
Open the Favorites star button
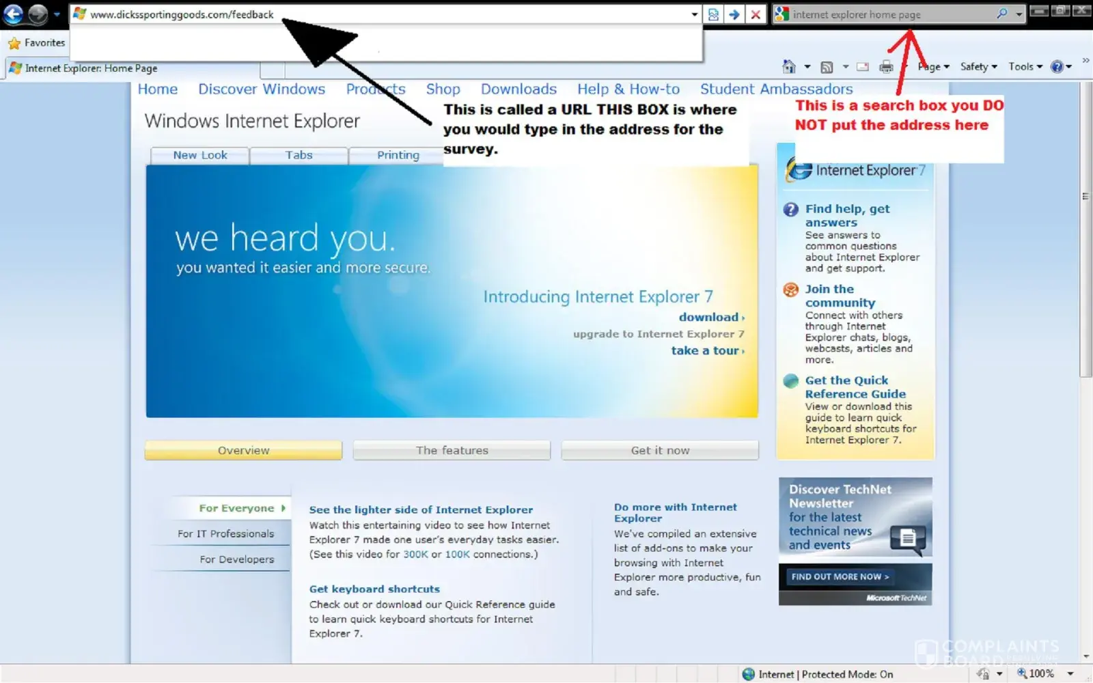[37, 43]
